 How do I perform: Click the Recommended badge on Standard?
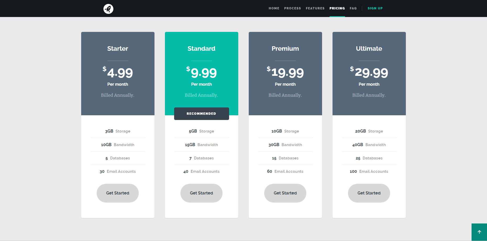pyautogui.click(x=201, y=114)
